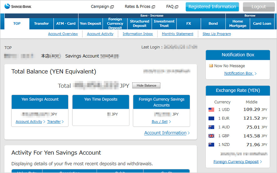
Task: Open the Yen Deposit tab
Action: pyautogui.click(x=90, y=24)
